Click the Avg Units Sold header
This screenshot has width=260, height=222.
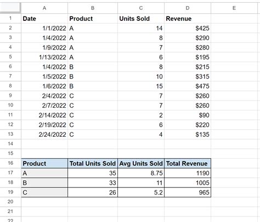pyautogui.click(x=141, y=163)
